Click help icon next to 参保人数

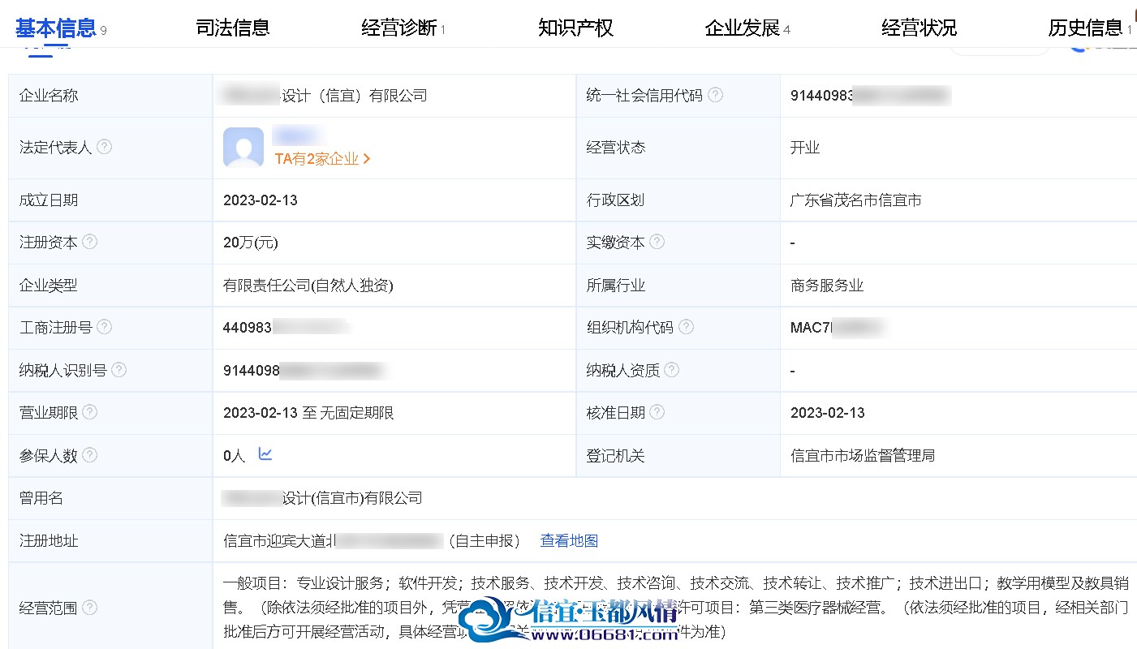[x=89, y=455]
